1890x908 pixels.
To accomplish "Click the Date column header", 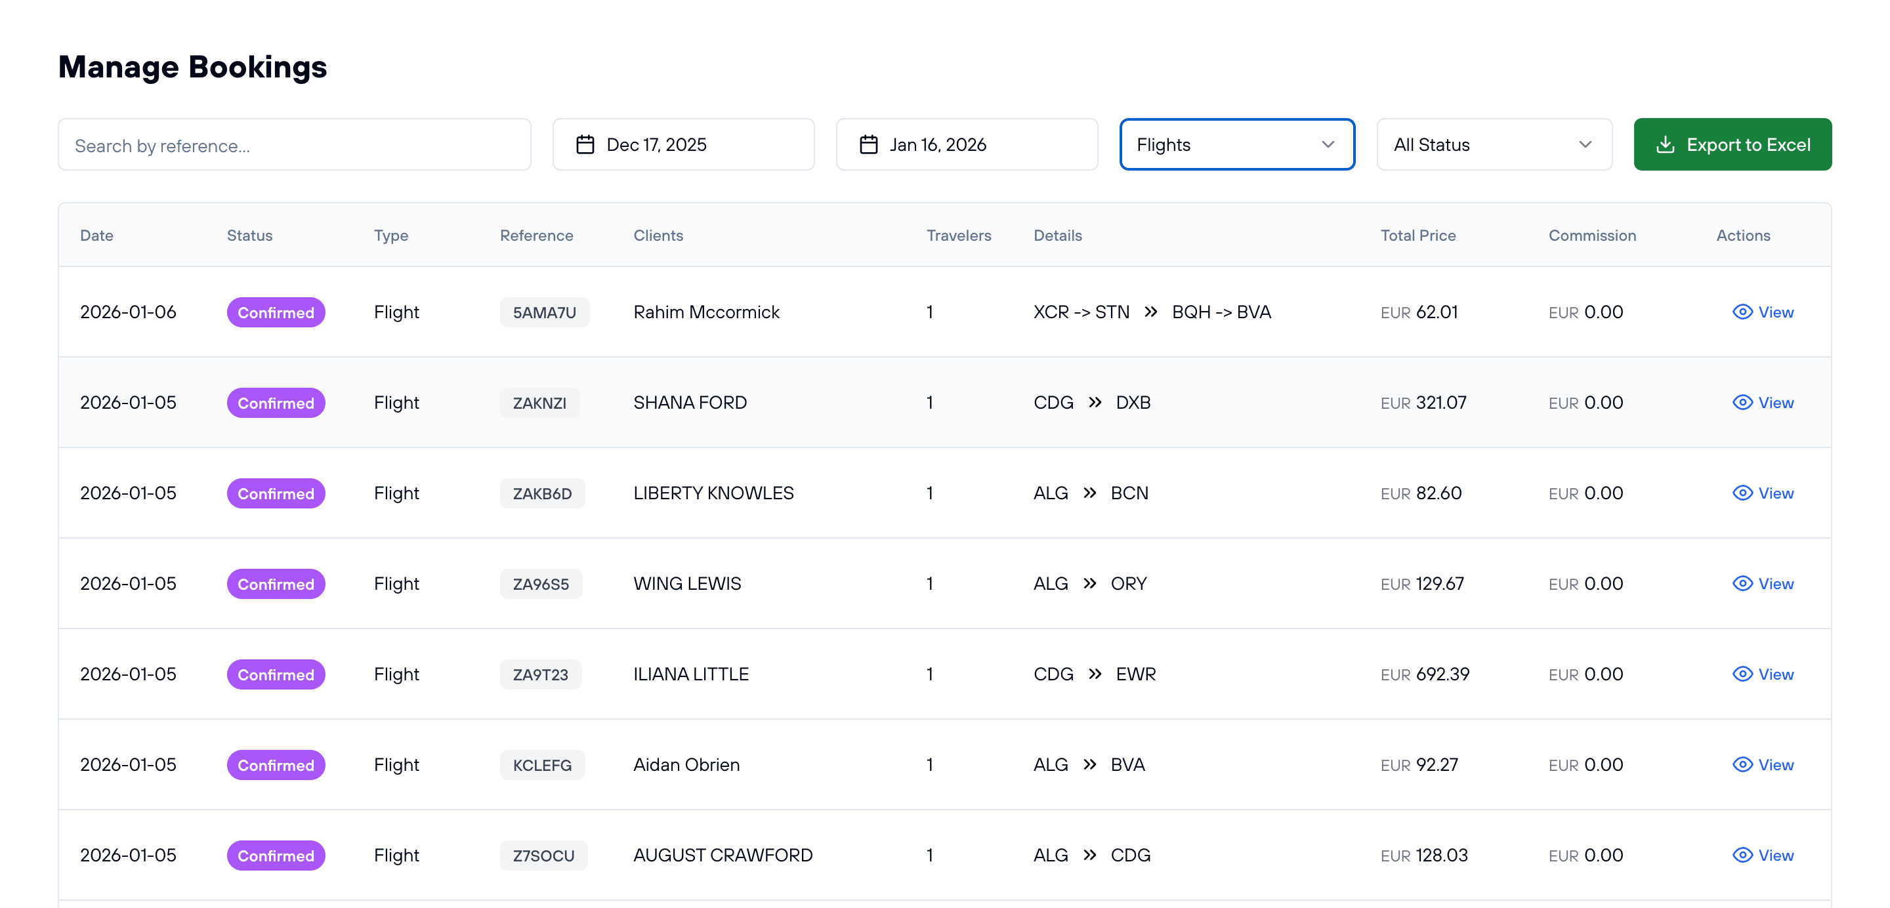I will pyautogui.click(x=96, y=236).
